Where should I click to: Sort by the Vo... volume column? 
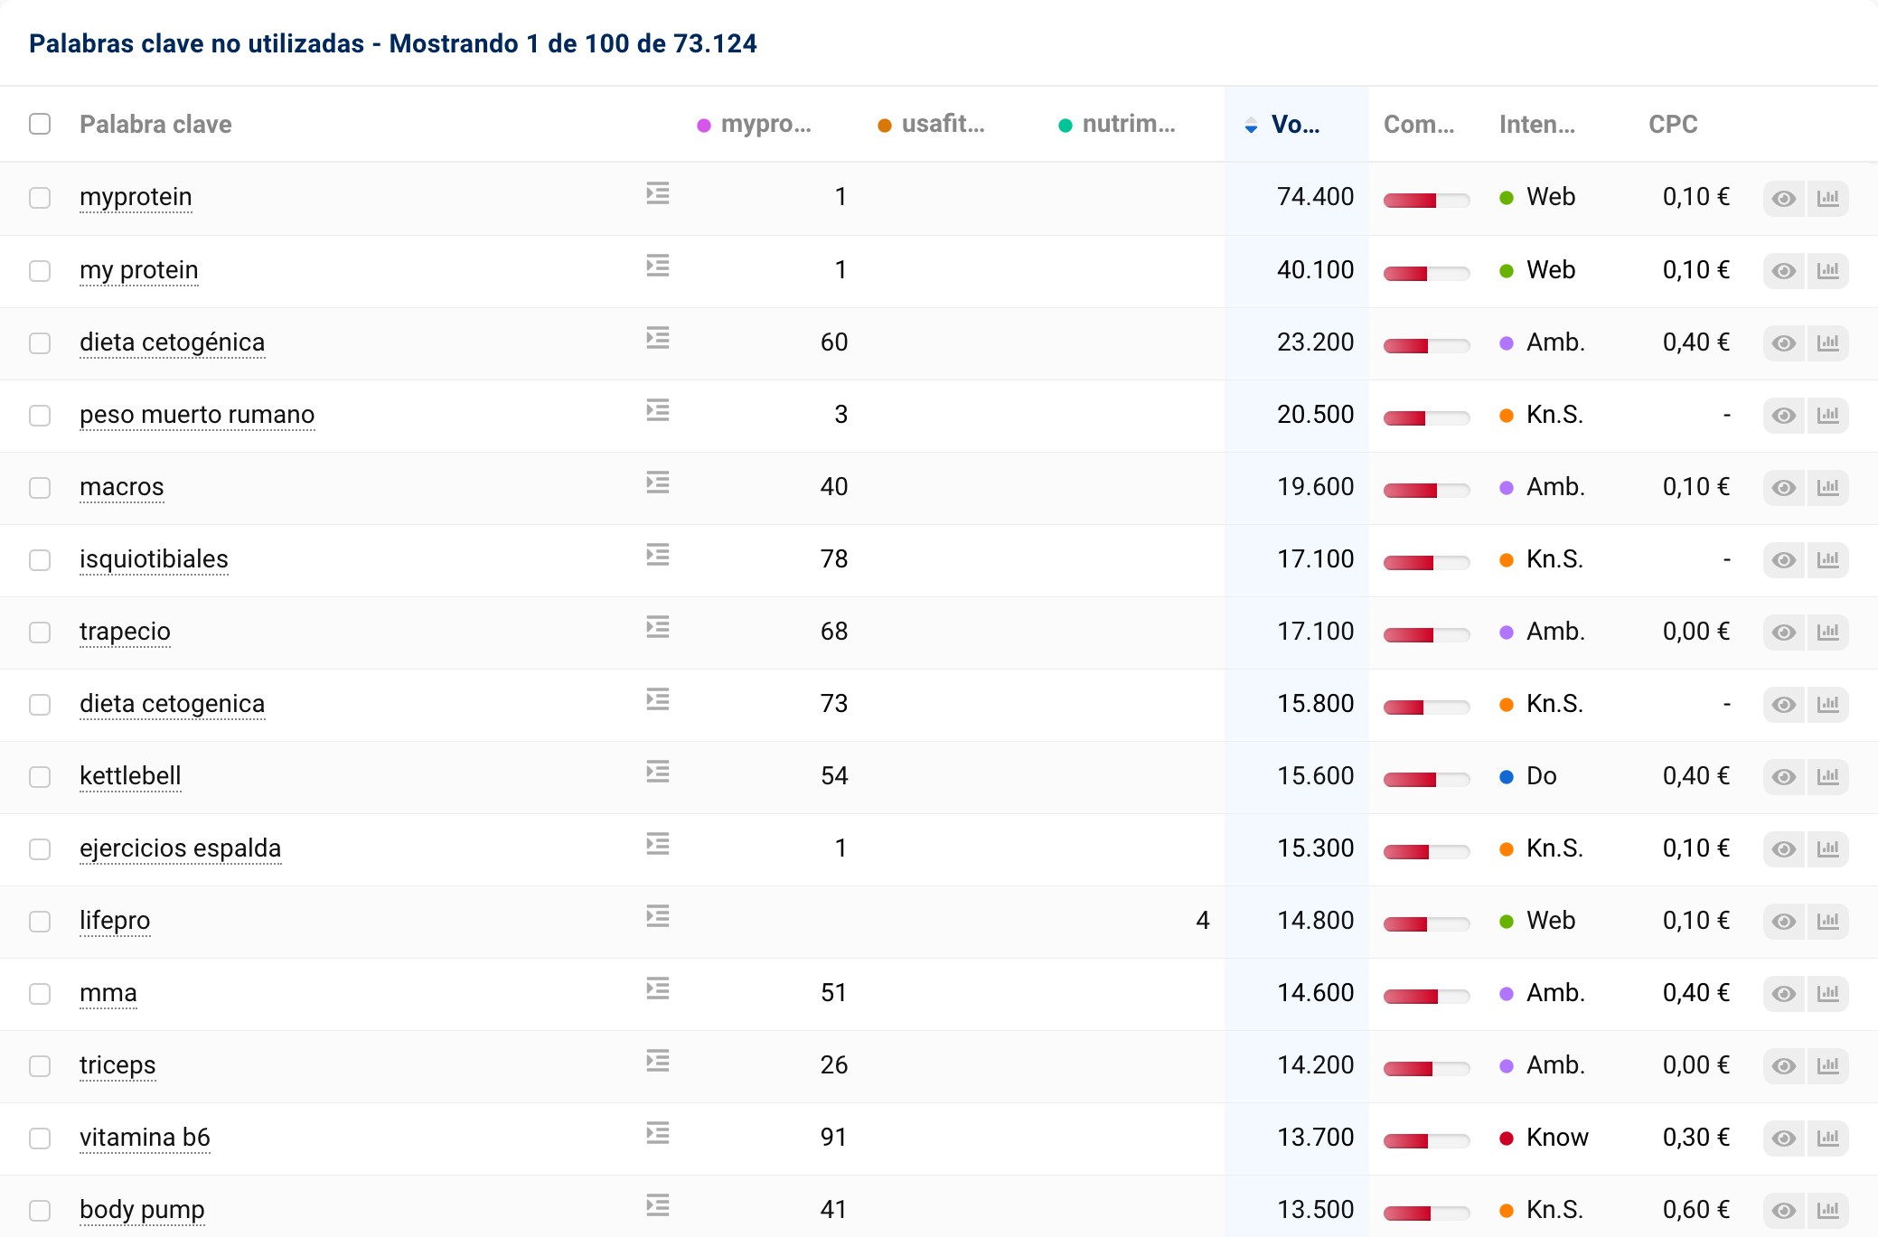(1294, 125)
